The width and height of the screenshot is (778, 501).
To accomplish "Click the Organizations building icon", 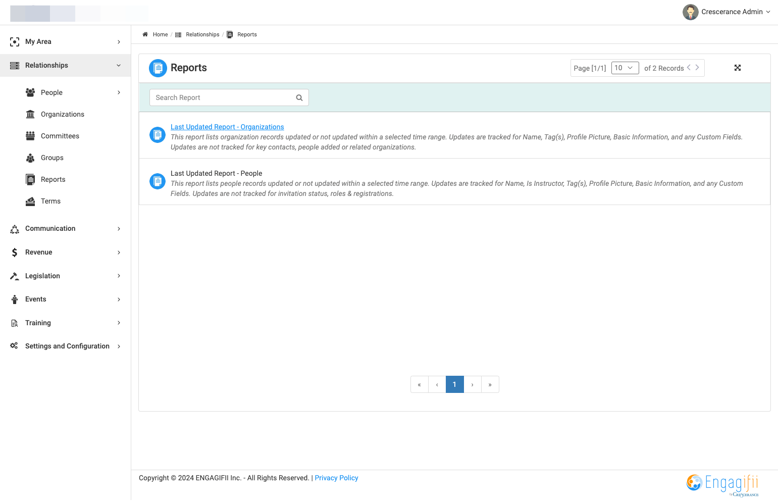I will [x=30, y=114].
